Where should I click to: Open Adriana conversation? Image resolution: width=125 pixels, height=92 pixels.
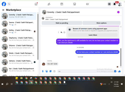tap(18, 62)
